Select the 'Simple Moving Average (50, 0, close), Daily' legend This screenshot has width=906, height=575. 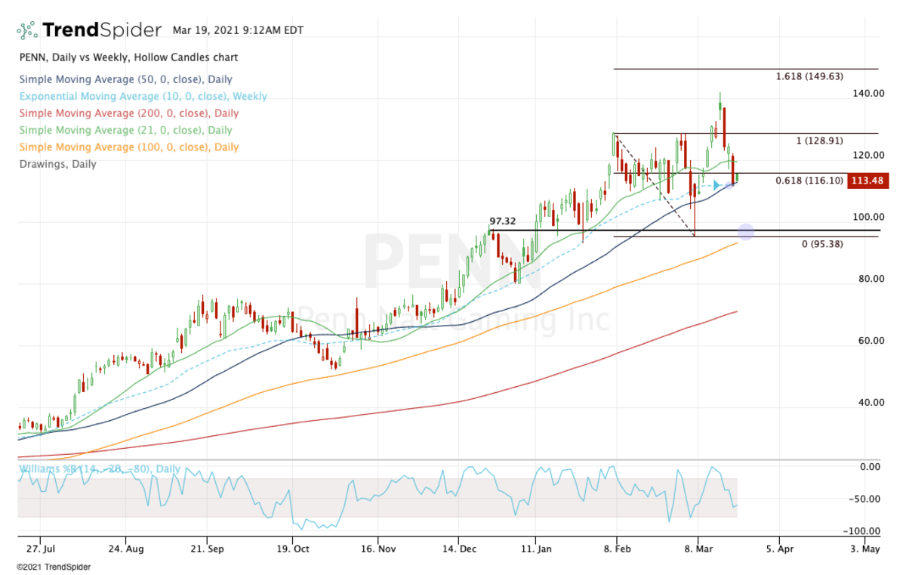click(126, 79)
